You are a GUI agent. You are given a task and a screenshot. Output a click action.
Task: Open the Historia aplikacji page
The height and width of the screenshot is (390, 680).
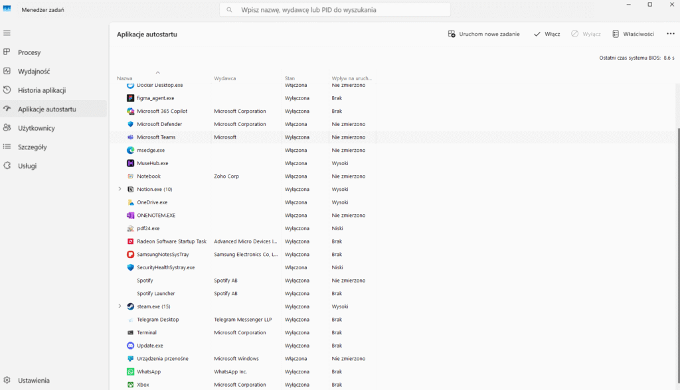(53, 90)
